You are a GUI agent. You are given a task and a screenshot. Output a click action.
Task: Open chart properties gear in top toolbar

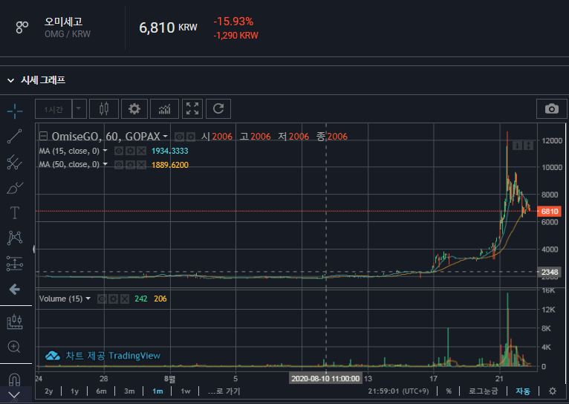point(134,108)
